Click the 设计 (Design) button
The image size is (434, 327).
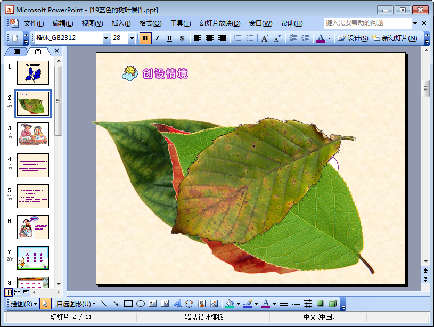(x=353, y=38)
